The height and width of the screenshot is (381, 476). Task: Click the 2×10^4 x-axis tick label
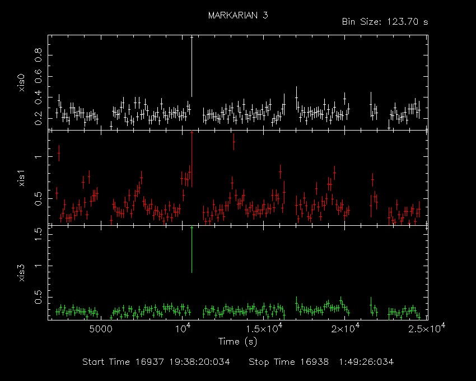(346, 328)
